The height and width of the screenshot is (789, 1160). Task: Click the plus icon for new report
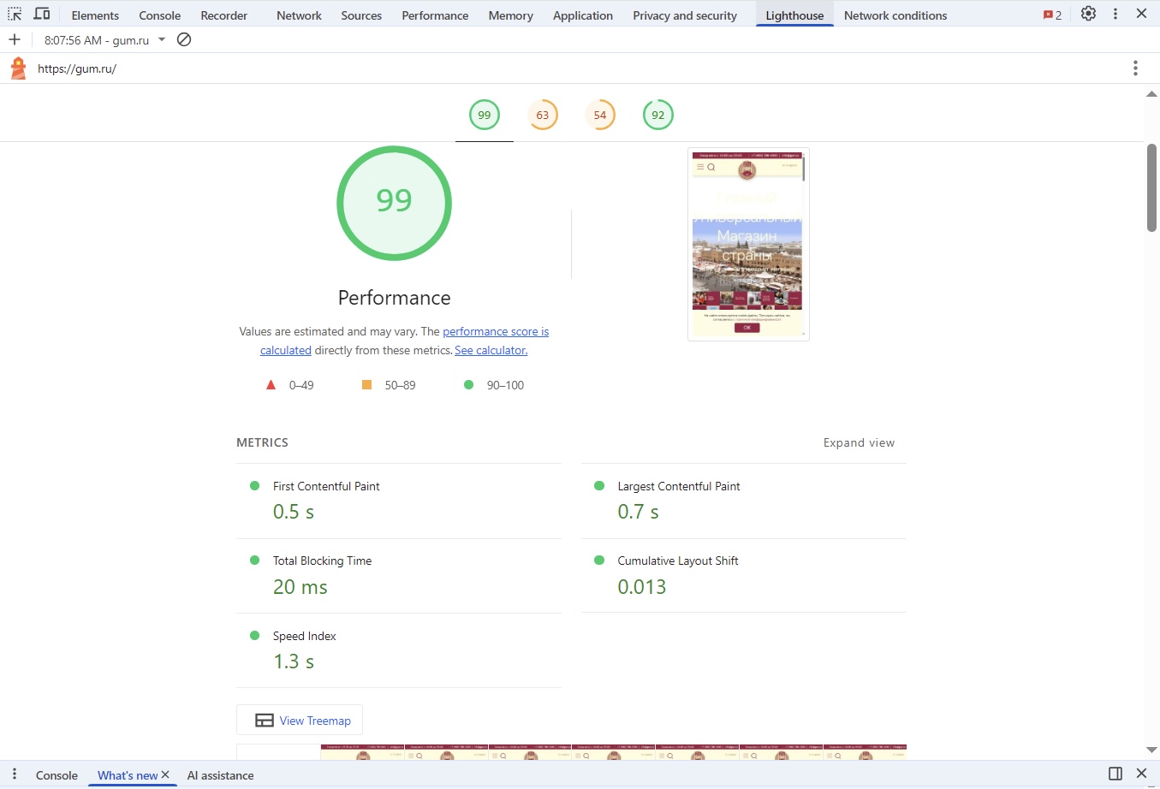click(15, 40)
